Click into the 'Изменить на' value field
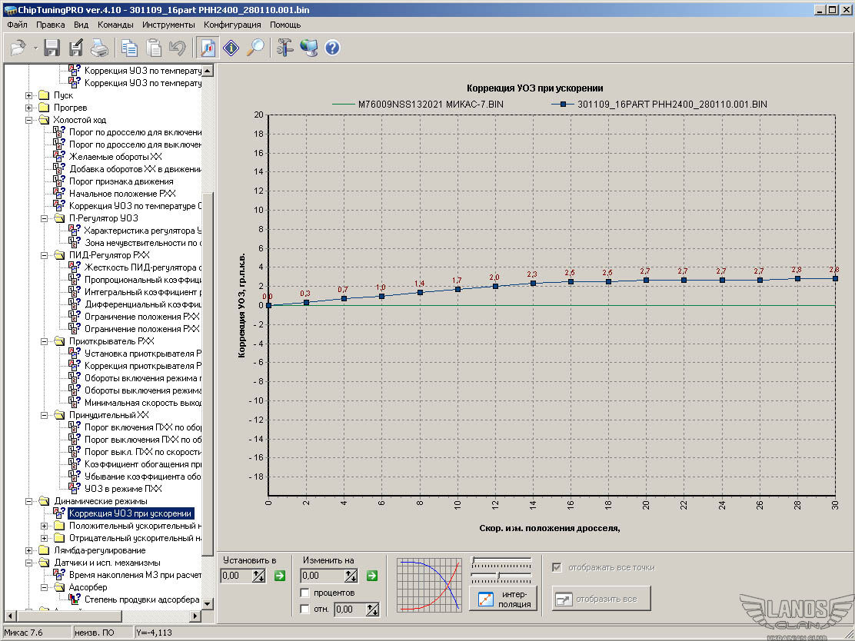This screenshot has width=855, height=641. coord(323,576)
